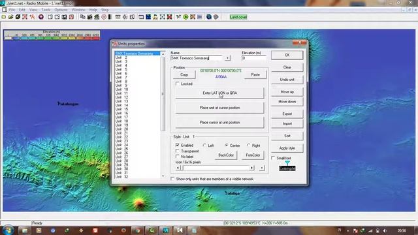
Task: Click the icon scrollbar right arrow
Action: (251, 168)
